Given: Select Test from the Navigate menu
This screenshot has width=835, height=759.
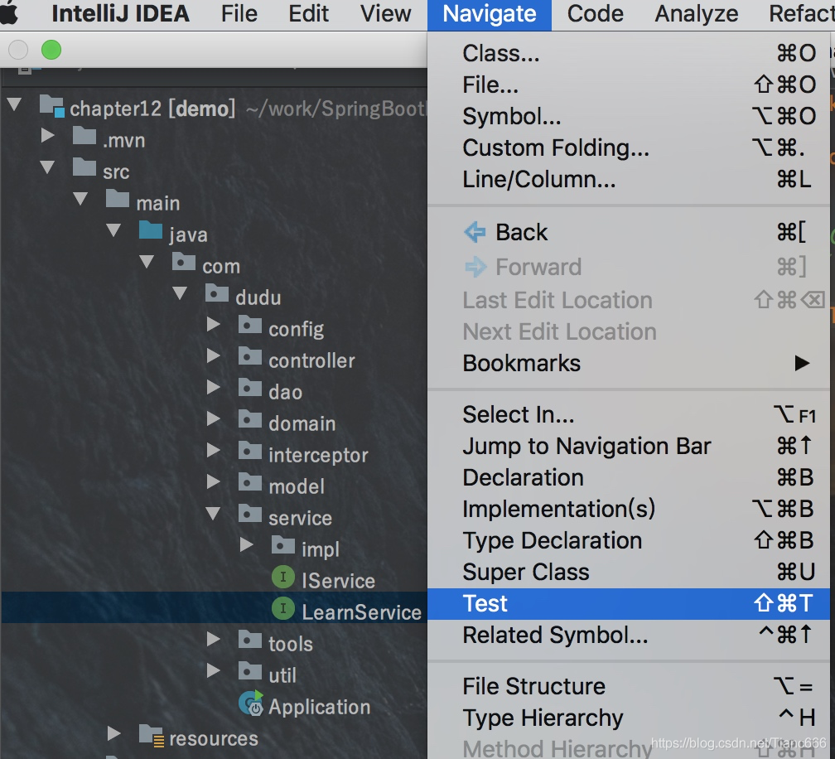Looking at the screenshot, I should coord(485,603).
